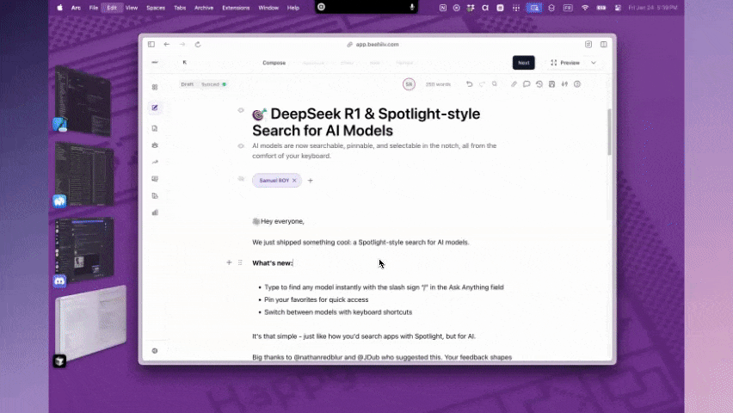Open the reader-style page icon in Arc's toolbar
Image resolution: width=733 pixels, height=413 pixels.
588,45
